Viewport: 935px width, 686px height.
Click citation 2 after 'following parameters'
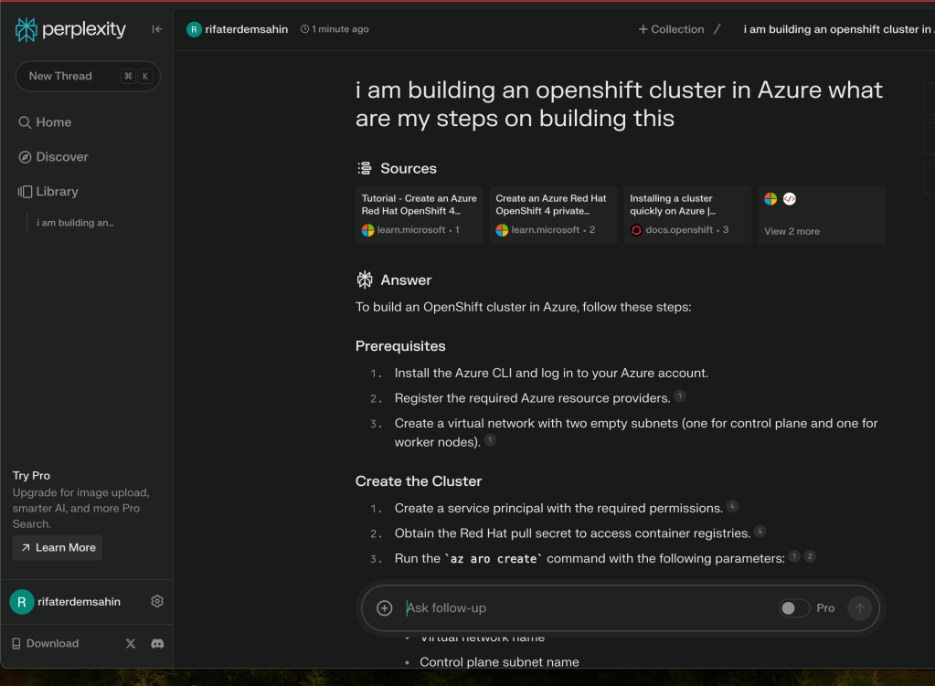pos(810,556)
